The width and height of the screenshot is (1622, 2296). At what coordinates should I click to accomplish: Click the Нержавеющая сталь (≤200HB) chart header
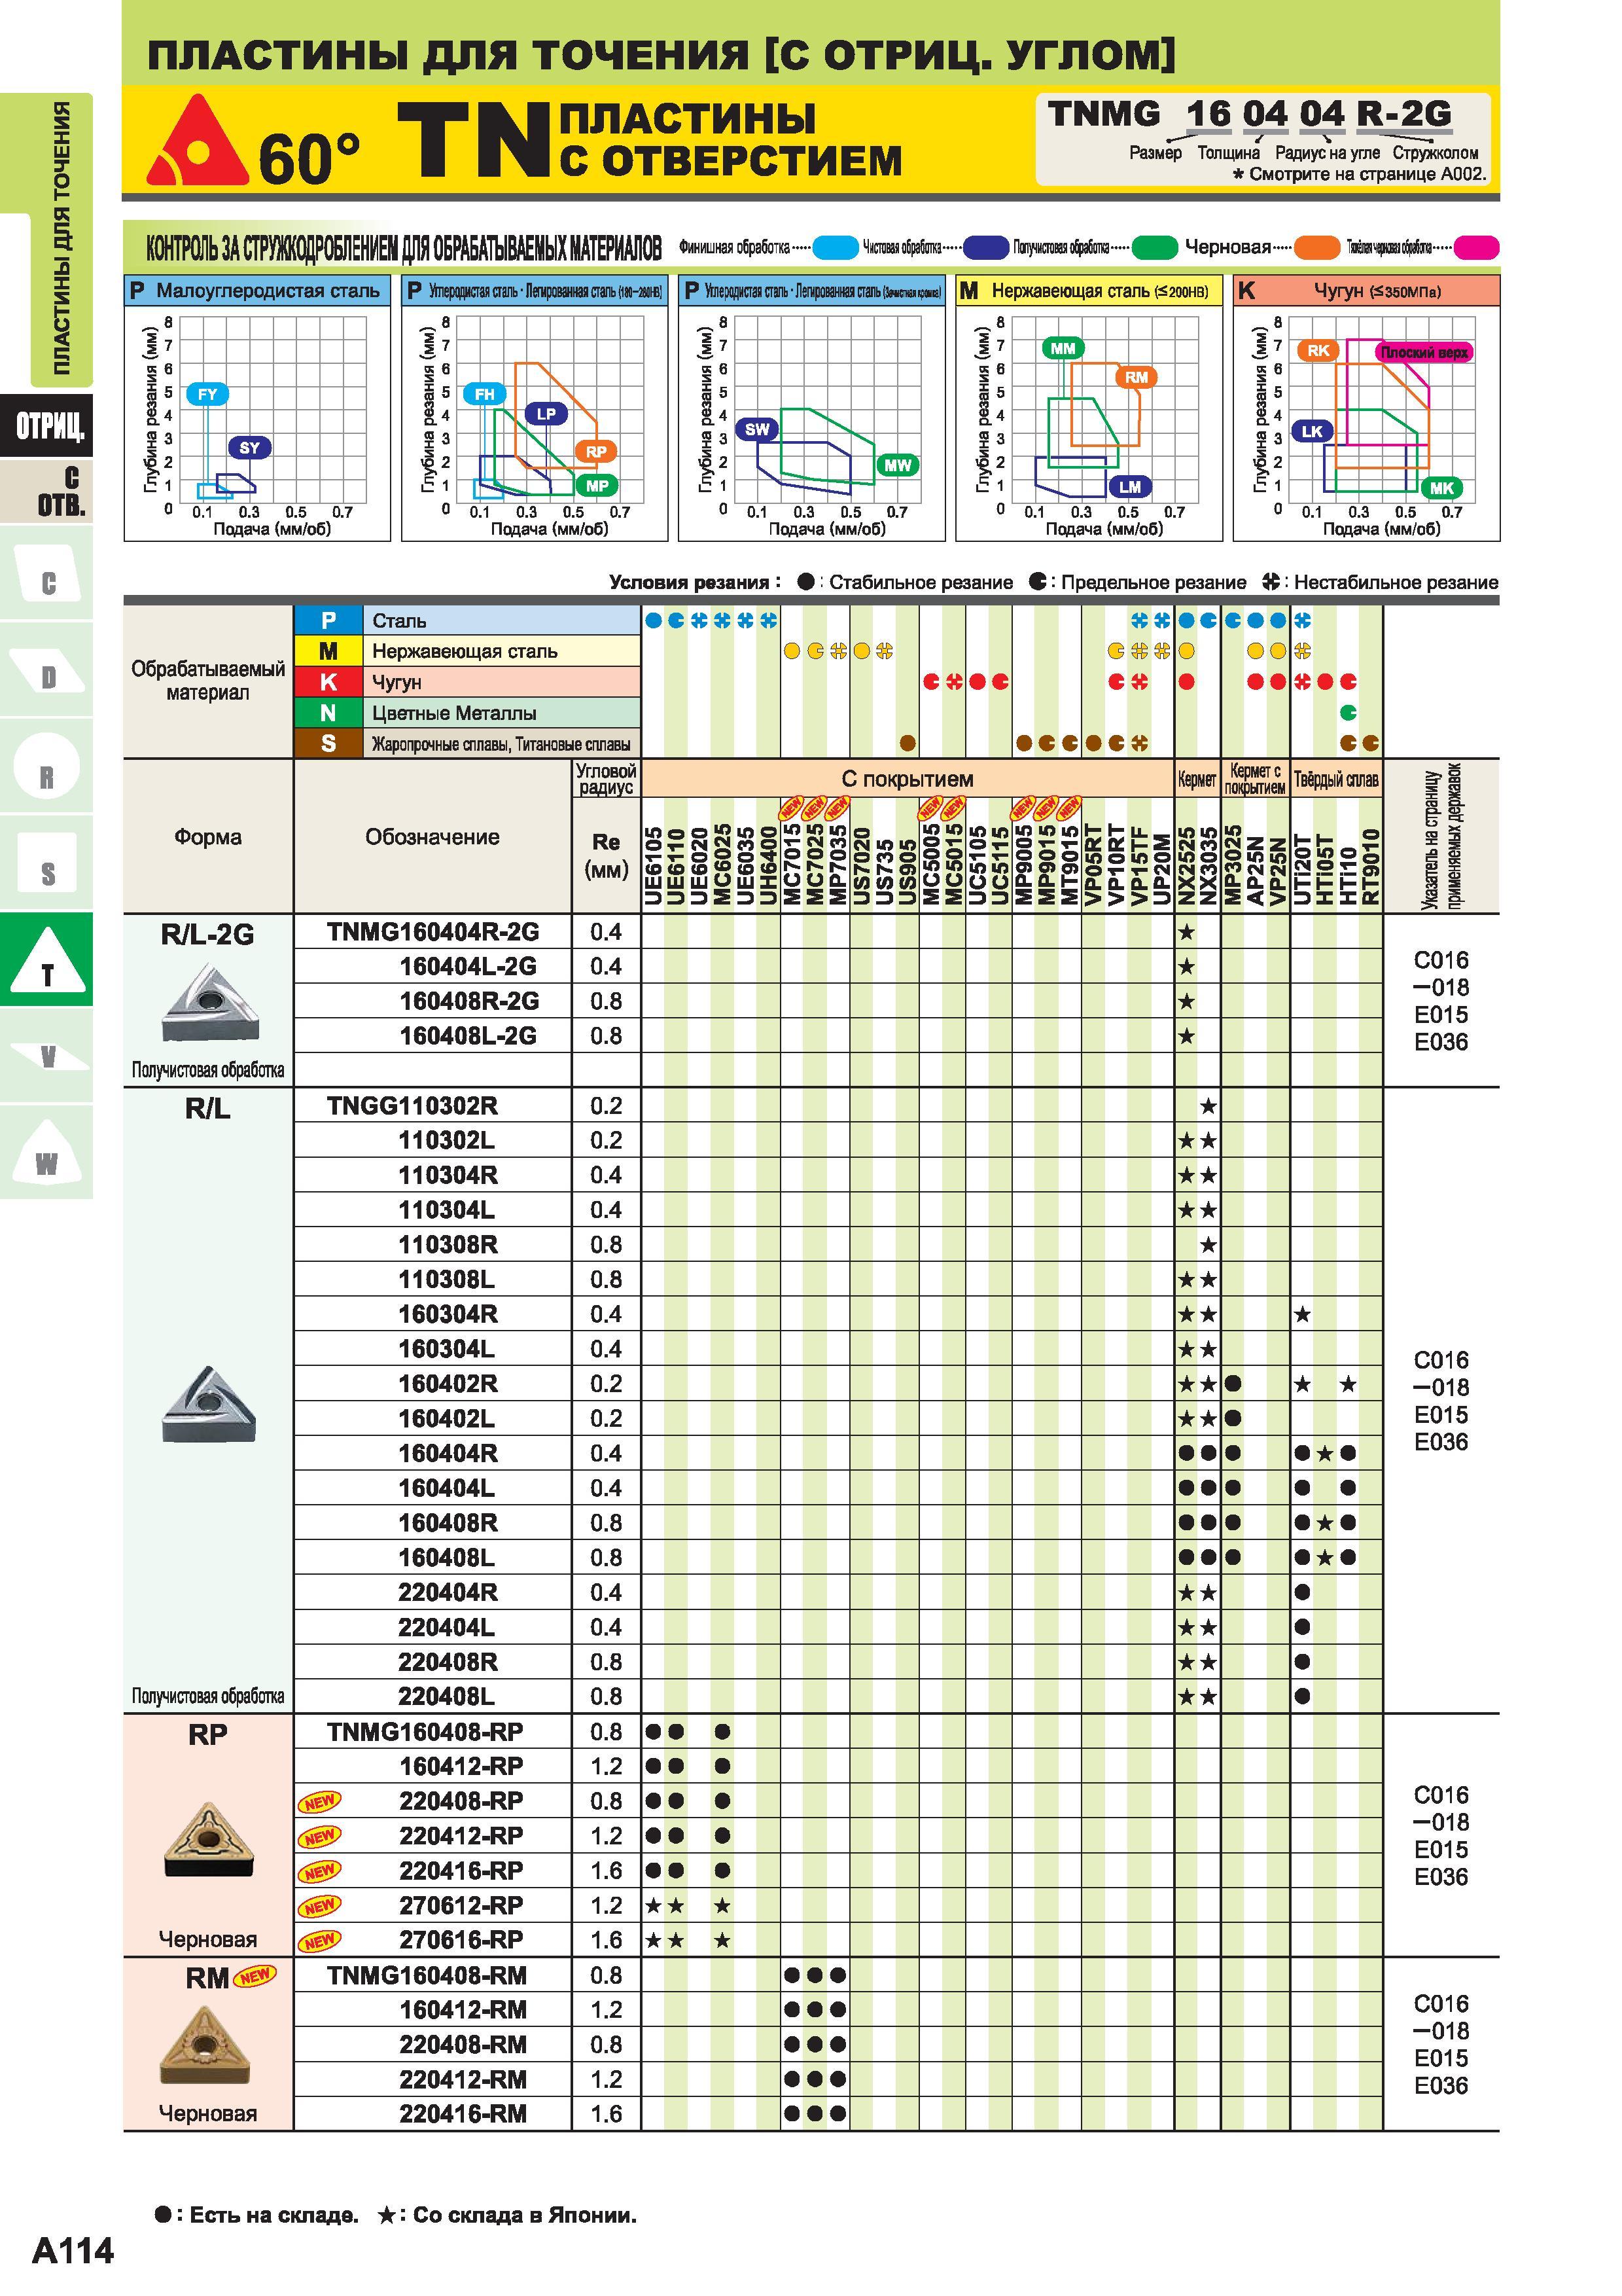pos(1089,291)
